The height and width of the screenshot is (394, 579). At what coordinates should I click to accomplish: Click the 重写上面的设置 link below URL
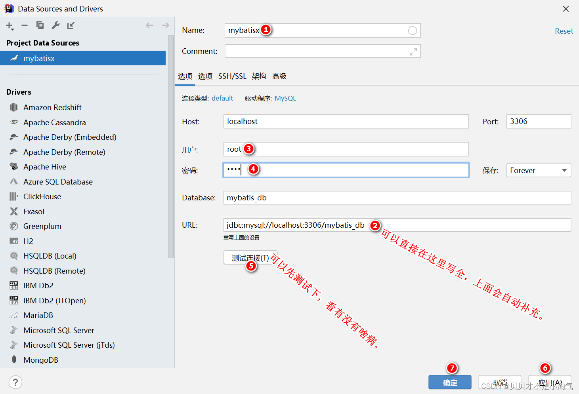click(x=241, y=238)
